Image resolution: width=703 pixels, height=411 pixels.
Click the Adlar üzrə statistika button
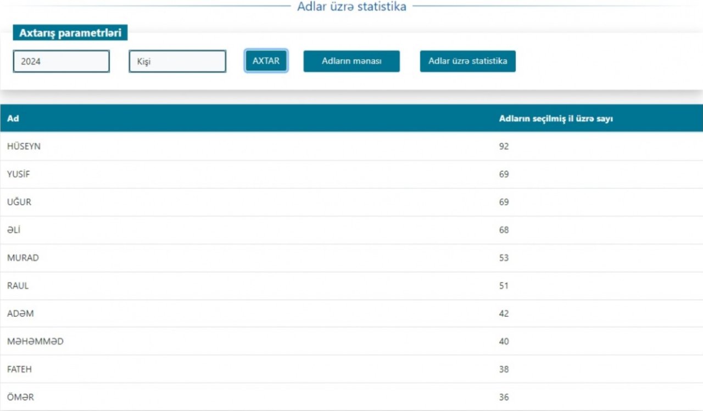pos(468,61)
